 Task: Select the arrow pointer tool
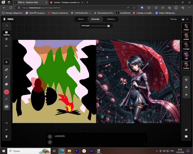[7, 62]
